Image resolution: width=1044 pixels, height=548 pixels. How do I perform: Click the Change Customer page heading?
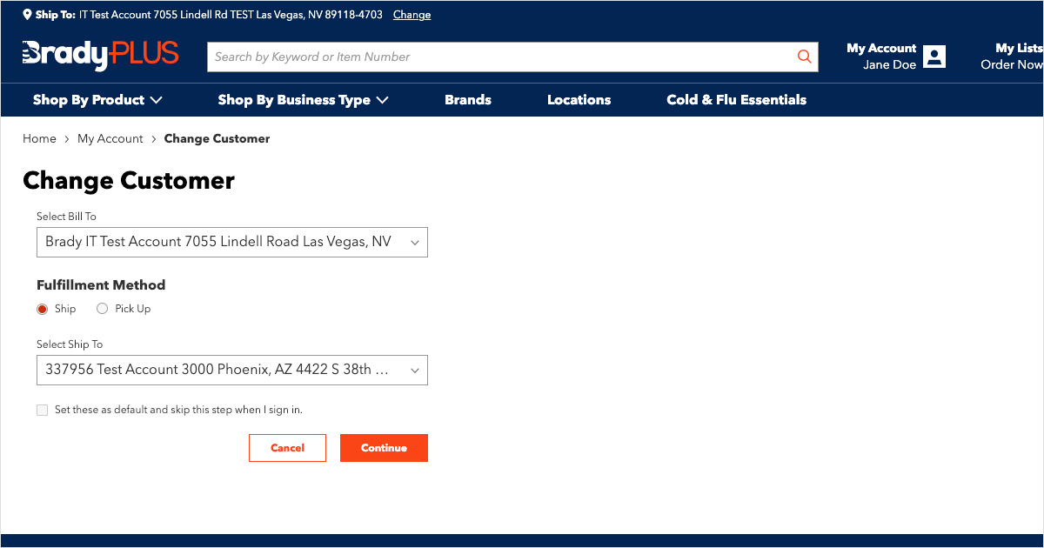coord(129,181)
